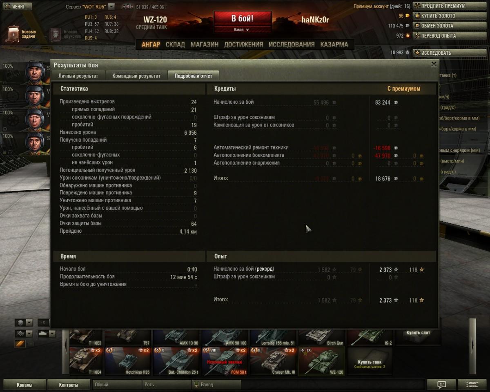The height and width of the screenshot is (392, 490).
Task: Close the Результаты боя window
Action: click(434, 64)
